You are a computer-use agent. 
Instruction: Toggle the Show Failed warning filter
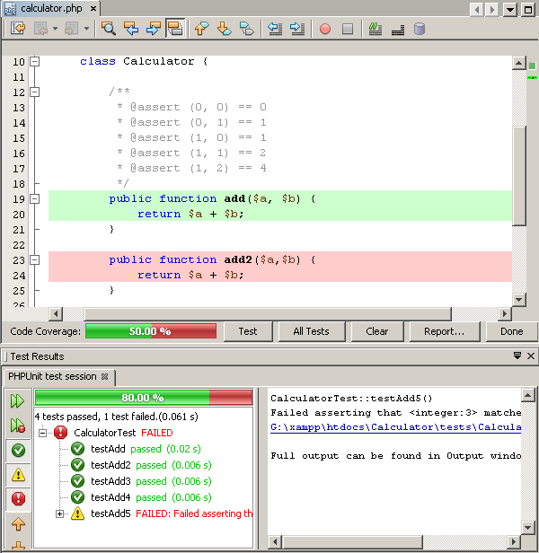tap(17, 474)
